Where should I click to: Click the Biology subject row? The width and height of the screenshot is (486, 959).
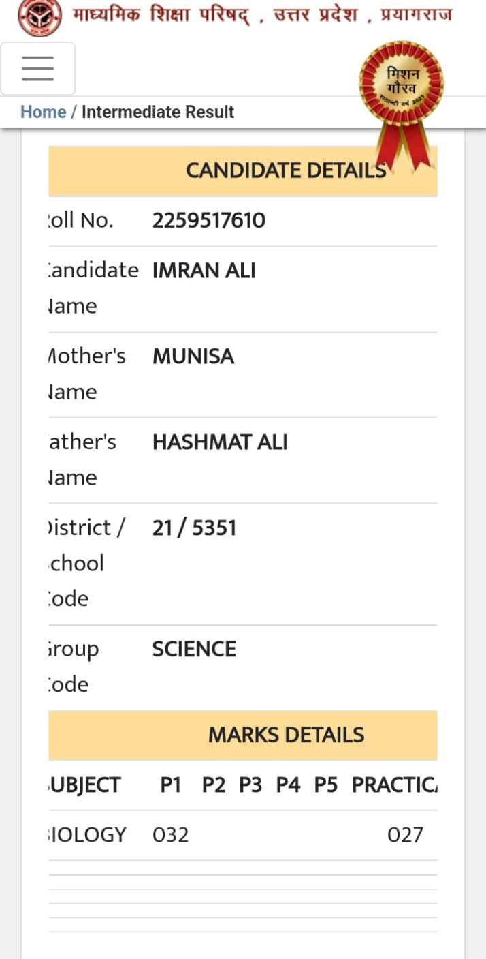(243, 835)
